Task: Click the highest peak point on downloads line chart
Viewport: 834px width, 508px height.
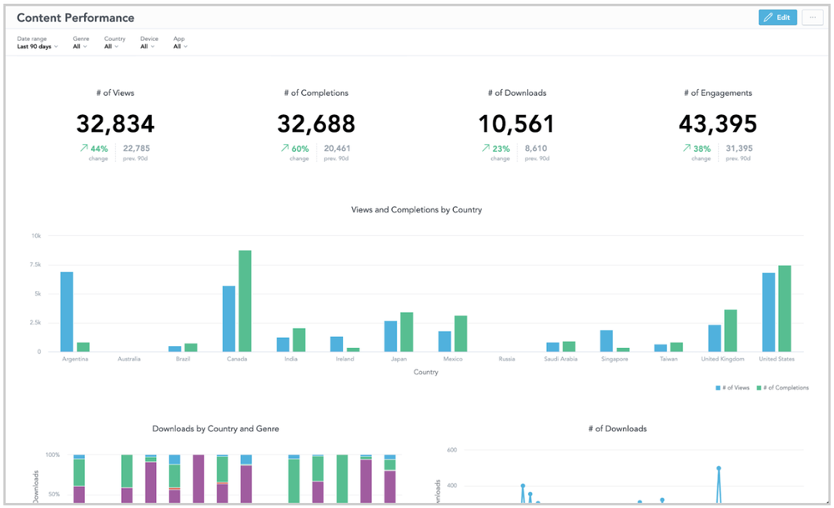Action: 719,469
